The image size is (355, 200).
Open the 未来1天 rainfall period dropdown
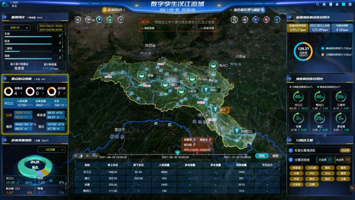point(17,28)
